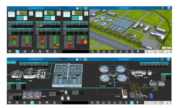Click the left white button on the 3D plant map
The image size is (177, 108).
[164, 48]
